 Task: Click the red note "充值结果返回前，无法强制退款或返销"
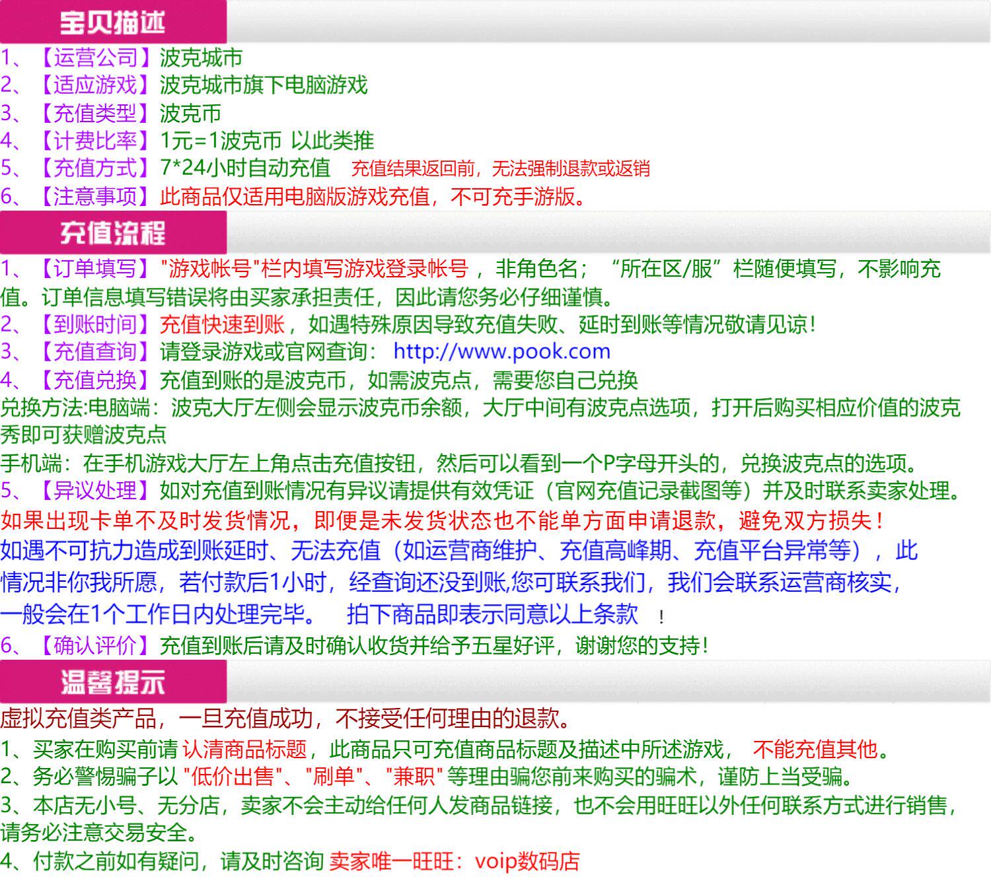pyautogui.click(x=501, y=169)
